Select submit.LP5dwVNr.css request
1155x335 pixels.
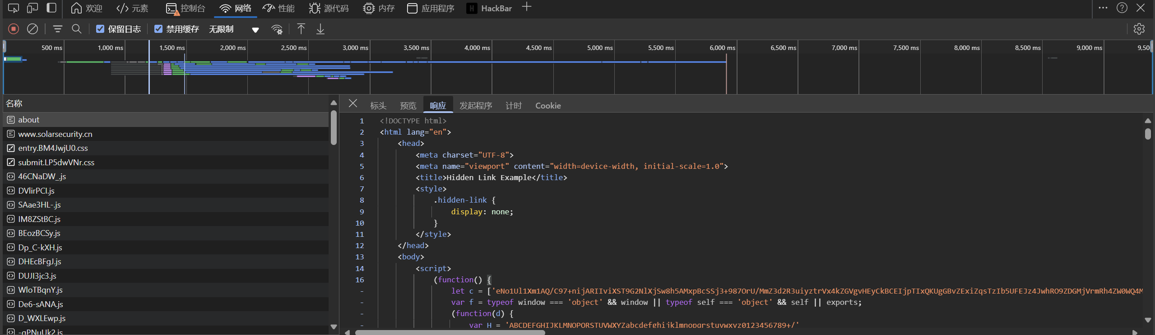coord(166,162)
